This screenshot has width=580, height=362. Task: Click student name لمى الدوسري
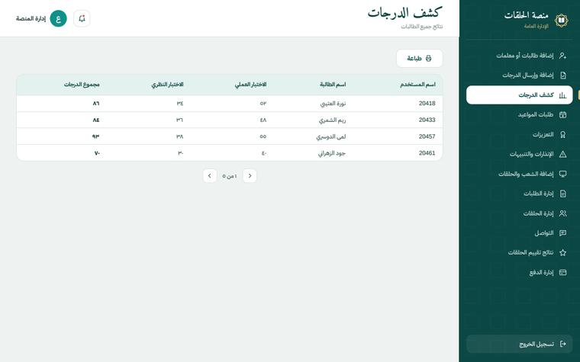pos(331,136)
